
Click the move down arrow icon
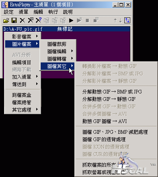[x=121, y=21]
